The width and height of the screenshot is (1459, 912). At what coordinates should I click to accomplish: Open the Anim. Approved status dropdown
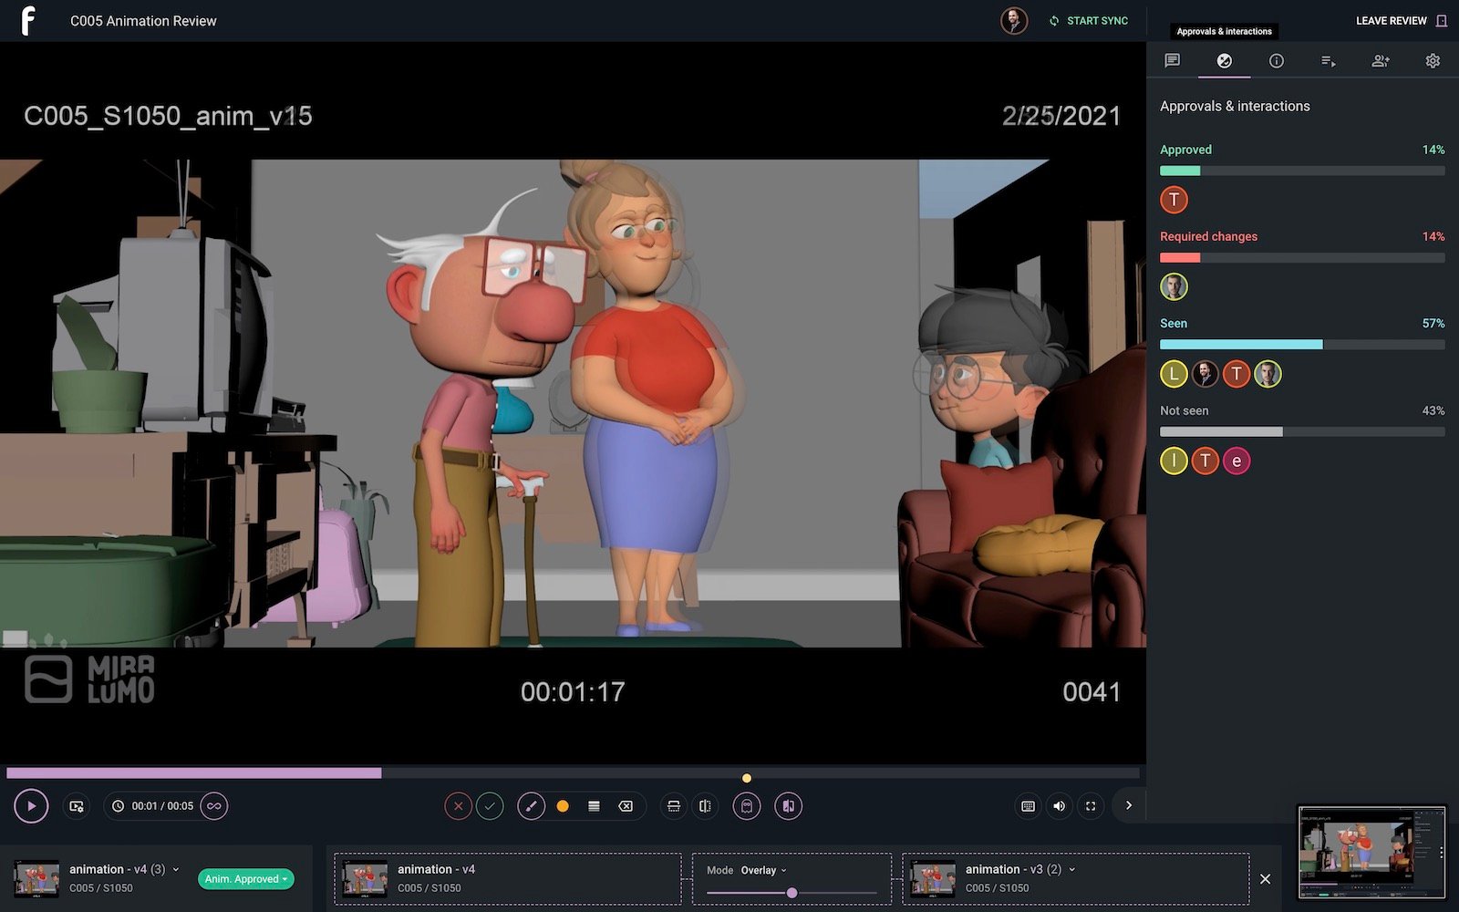tap(246, 879)
